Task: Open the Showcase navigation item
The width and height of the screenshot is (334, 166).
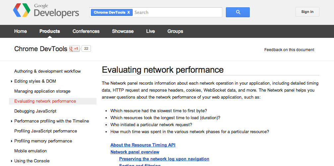Action: [x=123, y=31]
